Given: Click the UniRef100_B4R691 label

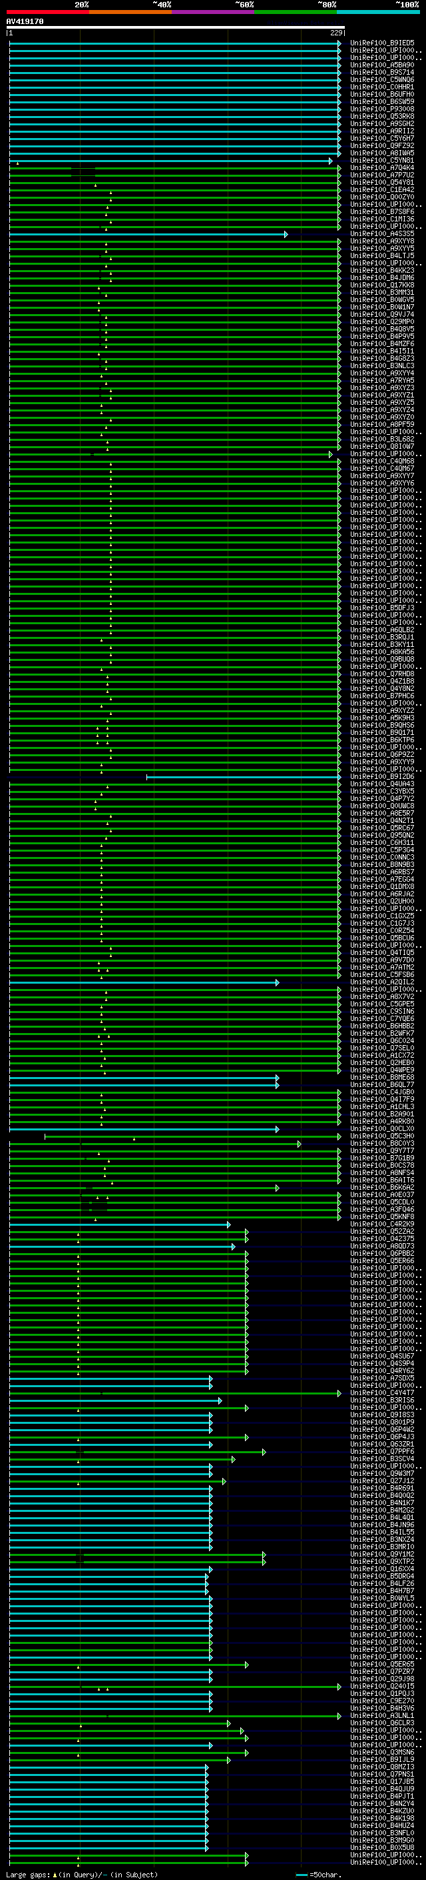Looking at the screenshot, I should (382, 1488).
